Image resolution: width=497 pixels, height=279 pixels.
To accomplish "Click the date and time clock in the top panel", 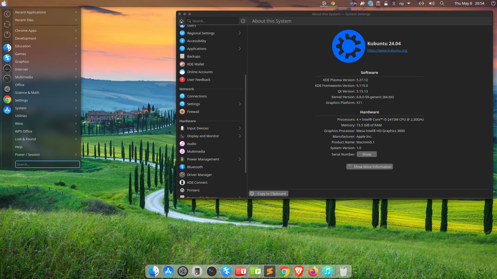I will tap(469, 3).
